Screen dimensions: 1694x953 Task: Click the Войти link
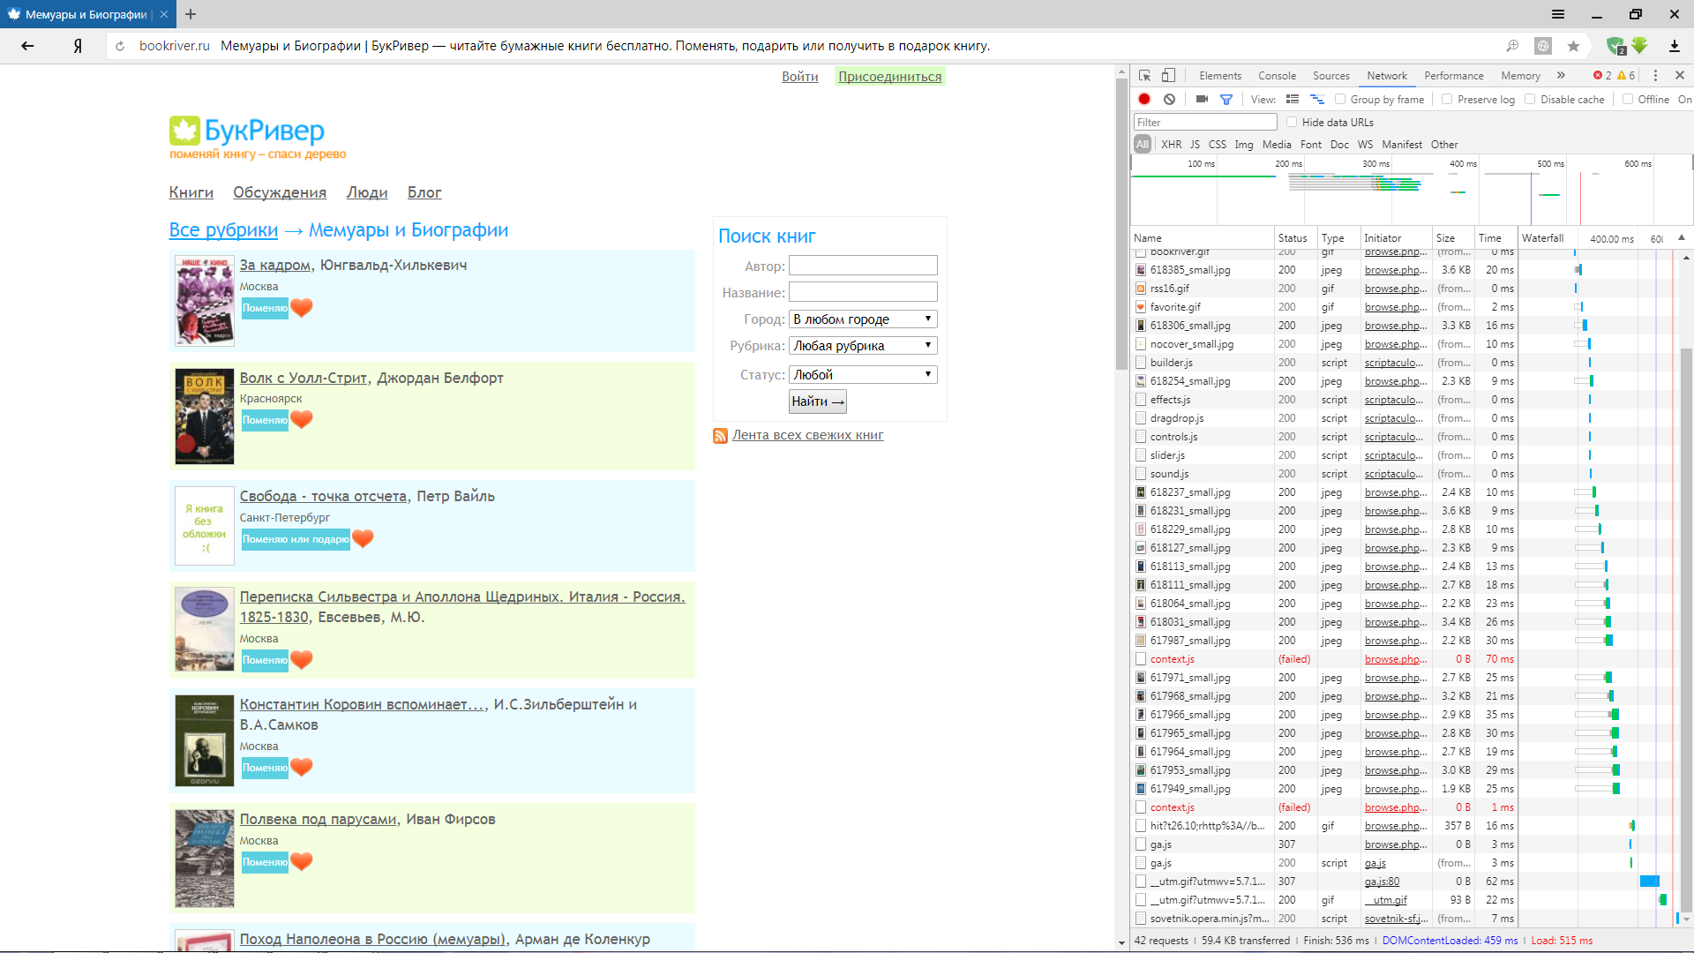tap(800, 77)
